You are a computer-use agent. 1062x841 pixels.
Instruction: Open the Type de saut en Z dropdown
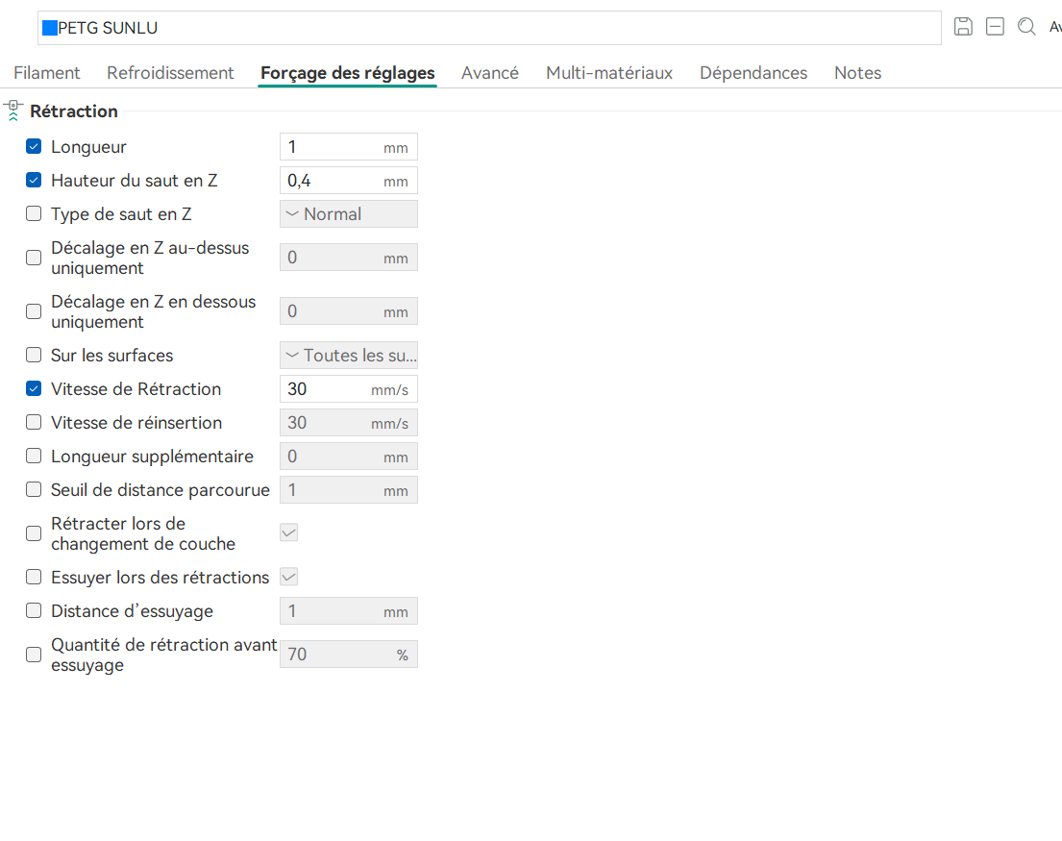[348, 214]
